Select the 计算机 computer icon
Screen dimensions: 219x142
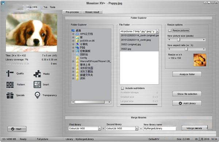(x=77, y=44)
